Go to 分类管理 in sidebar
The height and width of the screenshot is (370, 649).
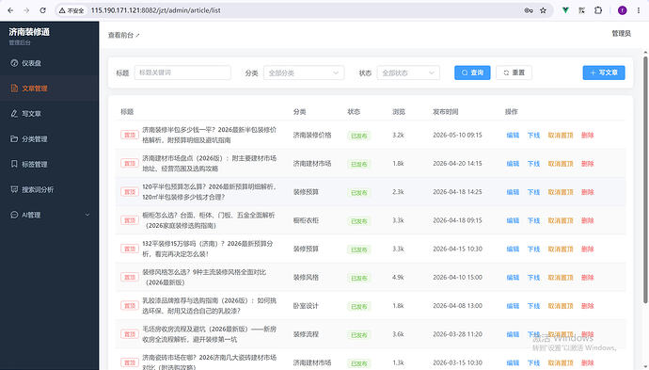[x=49, y=138]
